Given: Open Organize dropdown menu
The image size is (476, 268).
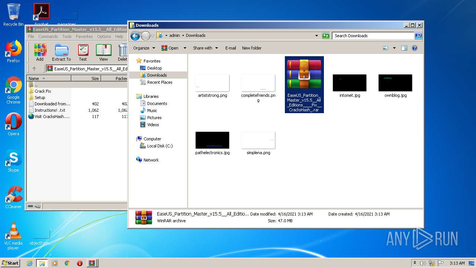Looking at the screenshot, I should pos(144,48).
